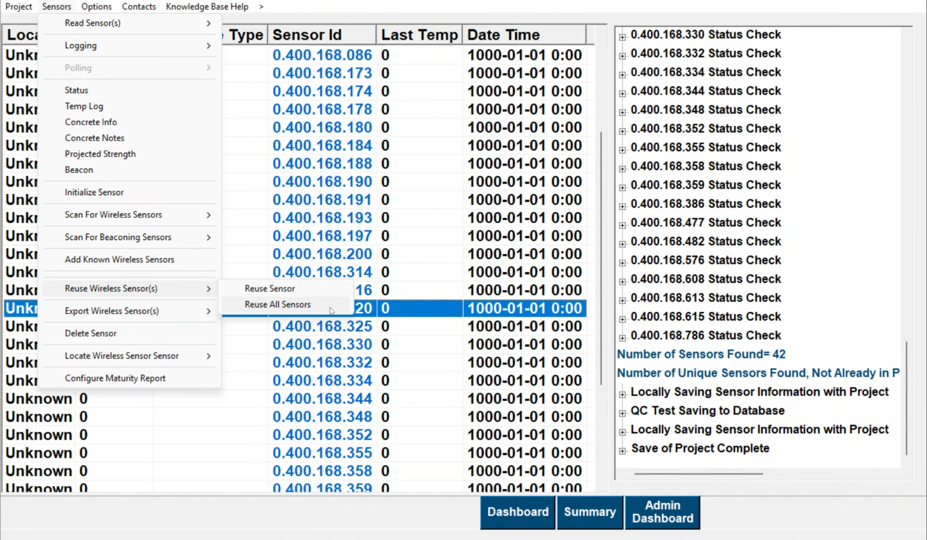Click Initialize Sensor menu entry
This screenshot has width=927, height=540.
[94, 192]
